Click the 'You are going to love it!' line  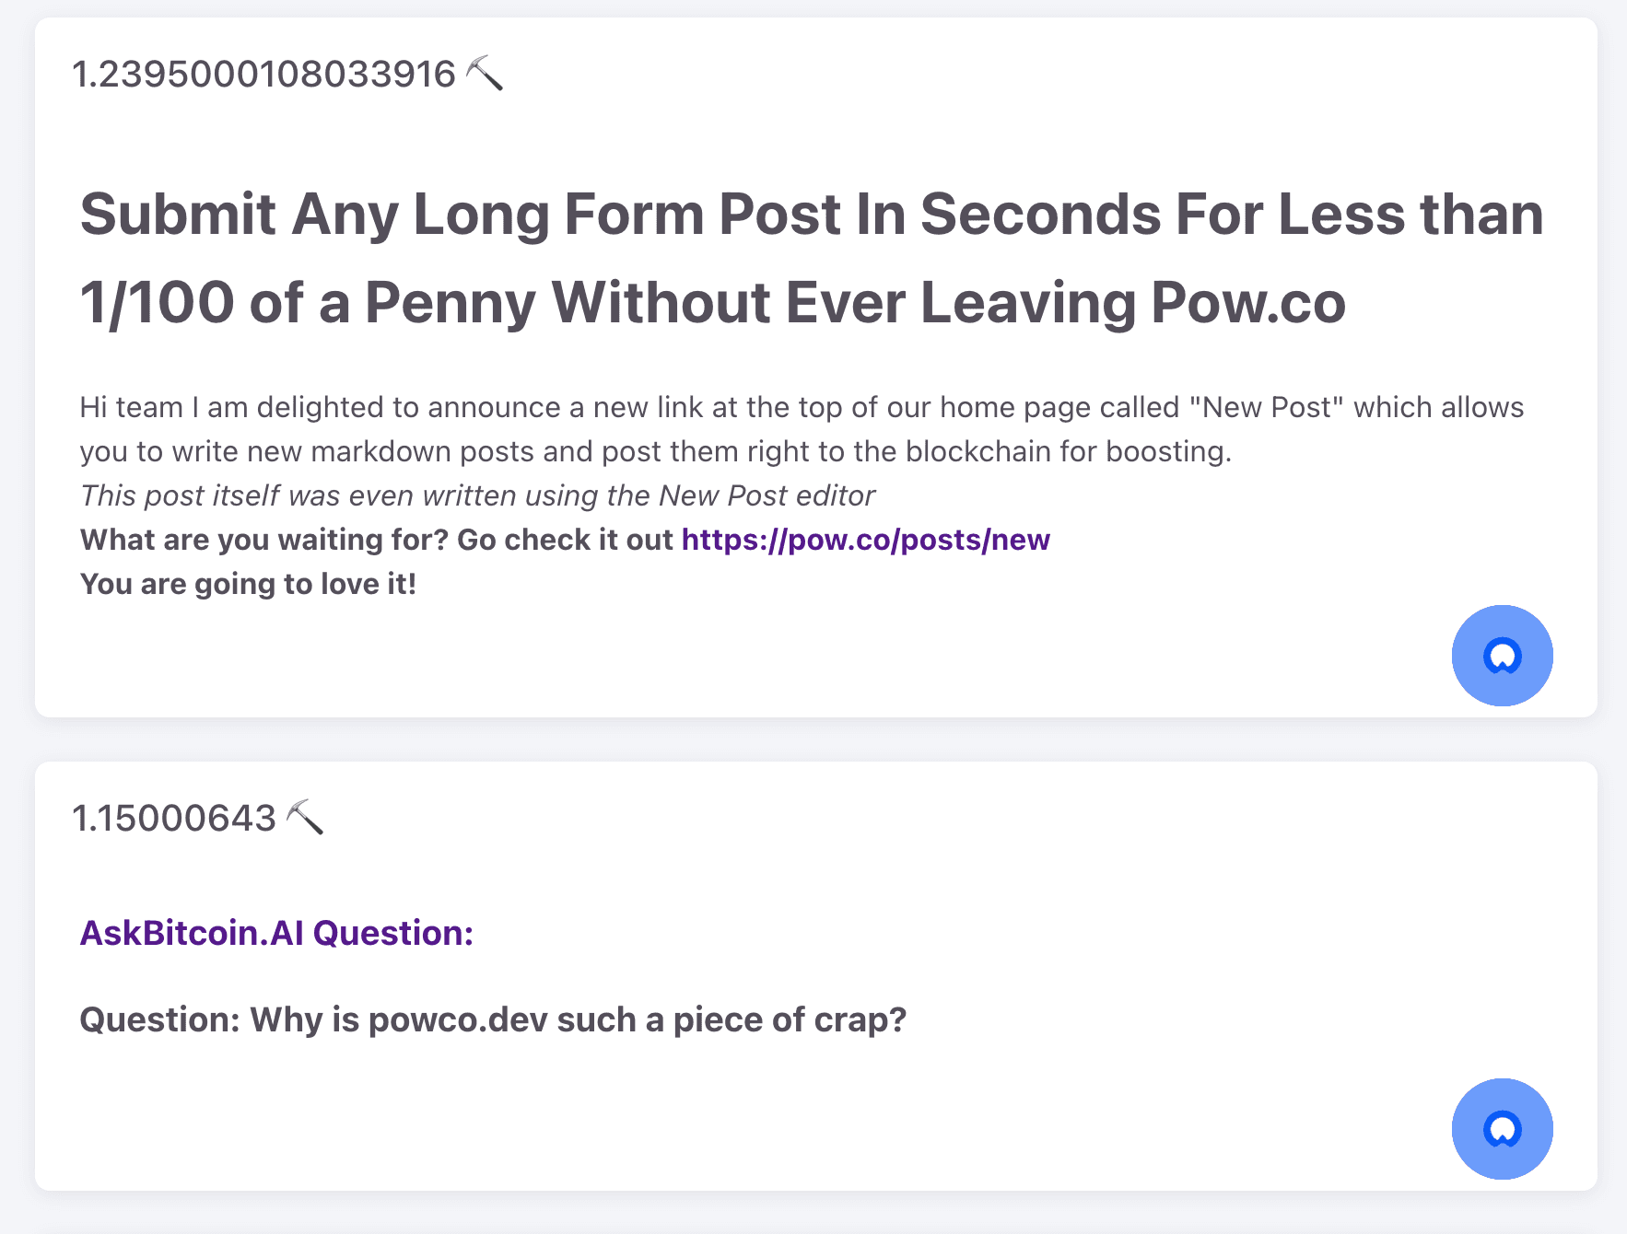(x=248, y=584)
